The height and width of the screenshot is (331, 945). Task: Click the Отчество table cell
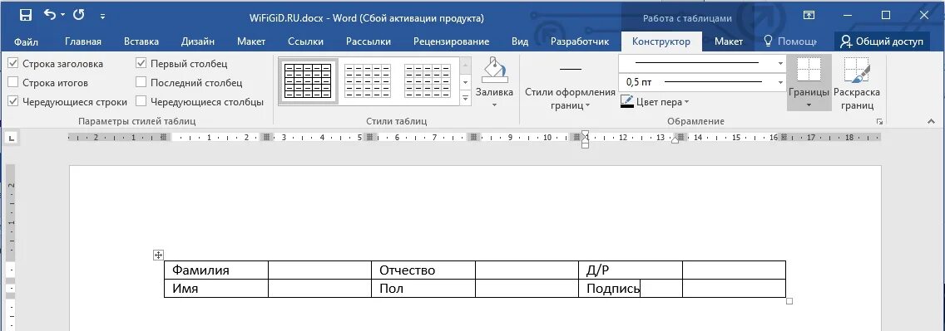click(423, 270)
